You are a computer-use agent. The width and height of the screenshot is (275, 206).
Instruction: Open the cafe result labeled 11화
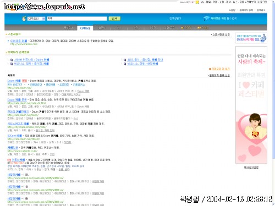[14, 187]
